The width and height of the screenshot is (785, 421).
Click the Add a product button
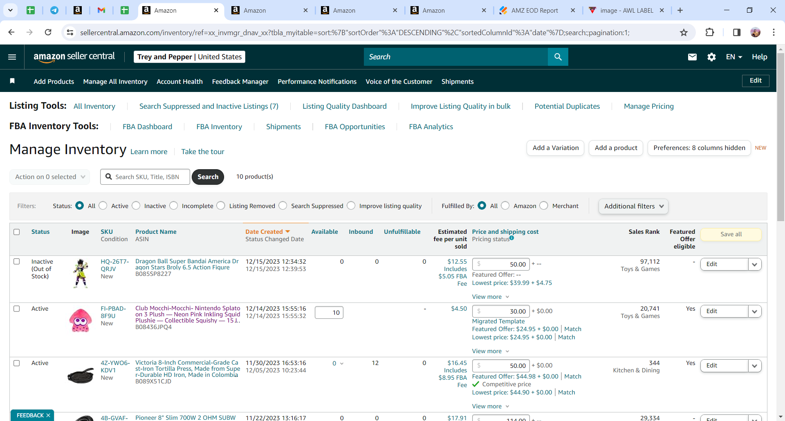[616, 148]
